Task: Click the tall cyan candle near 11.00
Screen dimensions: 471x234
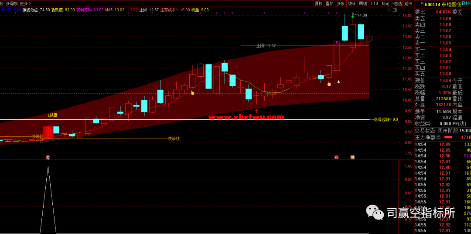Action: click(208, 76)
